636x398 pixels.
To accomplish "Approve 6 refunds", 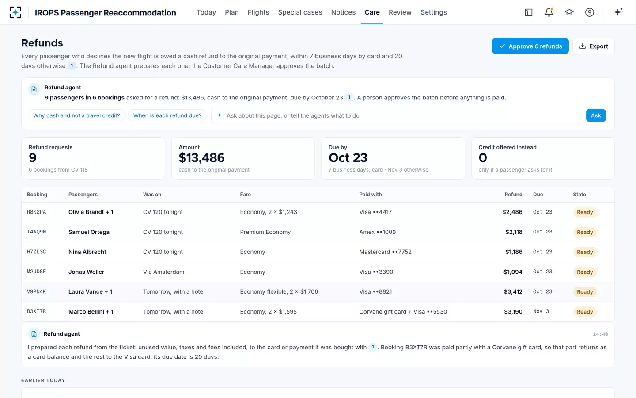I will pos(530,46).
